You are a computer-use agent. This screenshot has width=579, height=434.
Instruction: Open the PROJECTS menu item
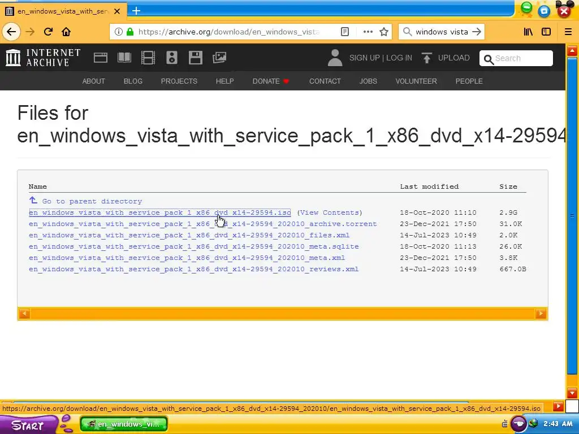click(179, 81)
